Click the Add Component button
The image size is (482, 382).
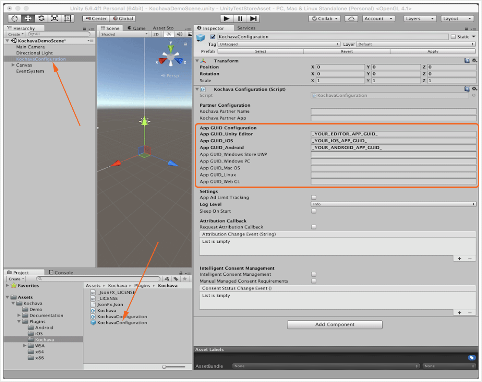click(x=335, y=324)
